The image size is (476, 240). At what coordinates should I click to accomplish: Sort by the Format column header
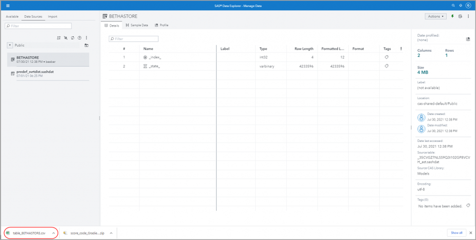click(358, 49)
